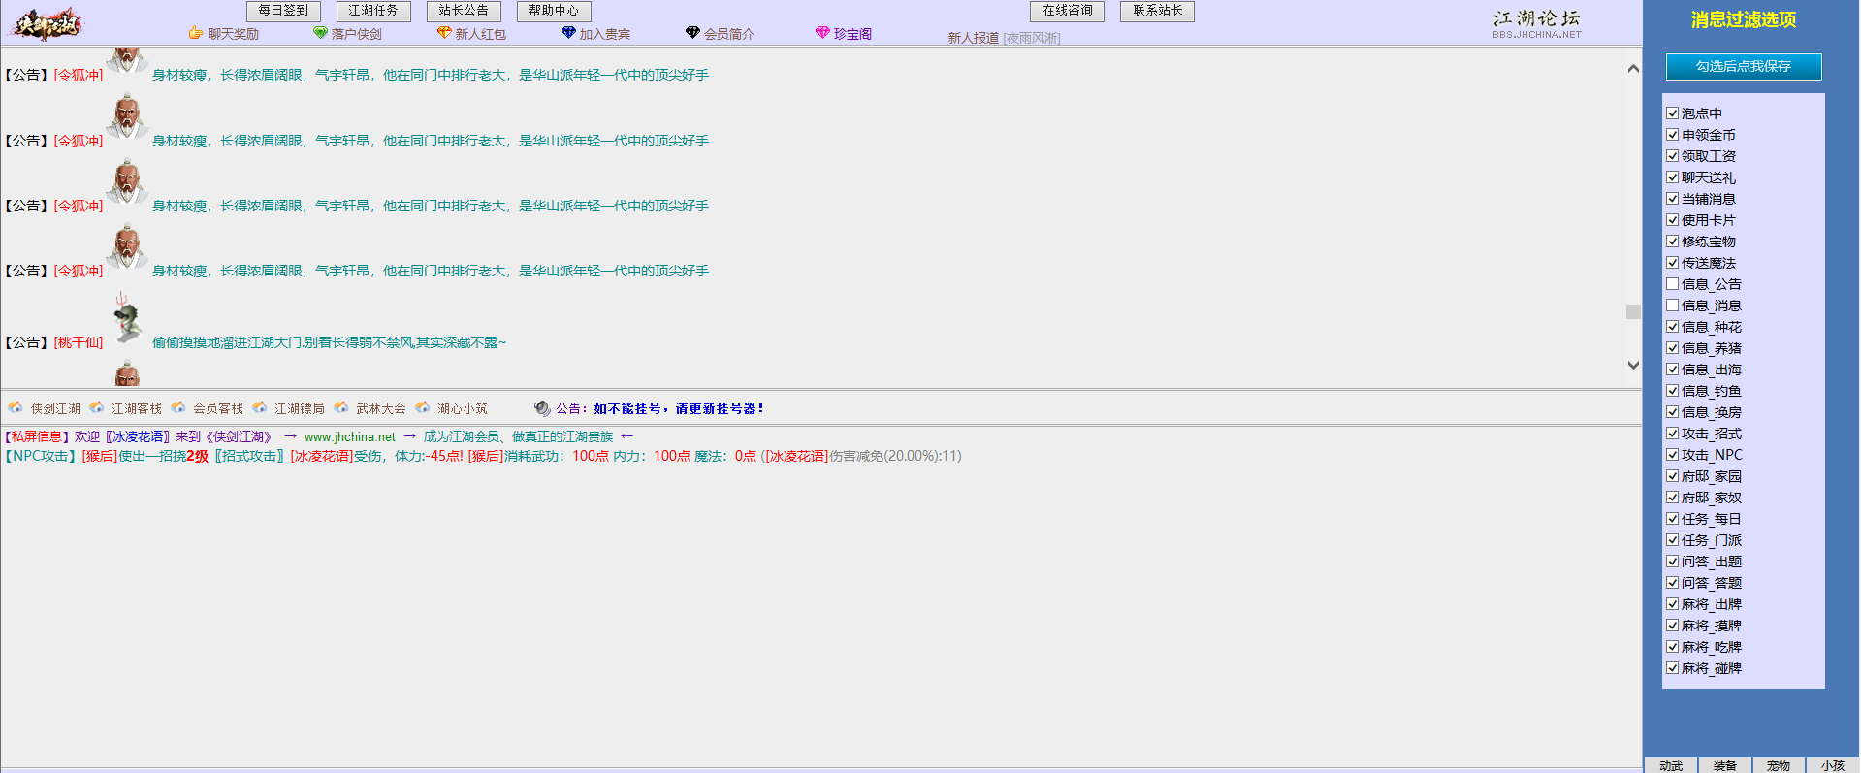Switch to the 小孩 tab
1861x773 pixels.
pos(1832,765)
